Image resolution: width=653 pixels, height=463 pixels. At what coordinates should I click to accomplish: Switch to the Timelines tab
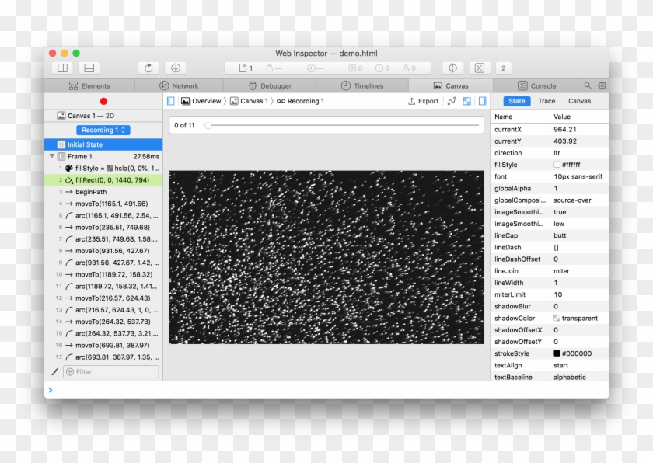(x=362, y=86)
